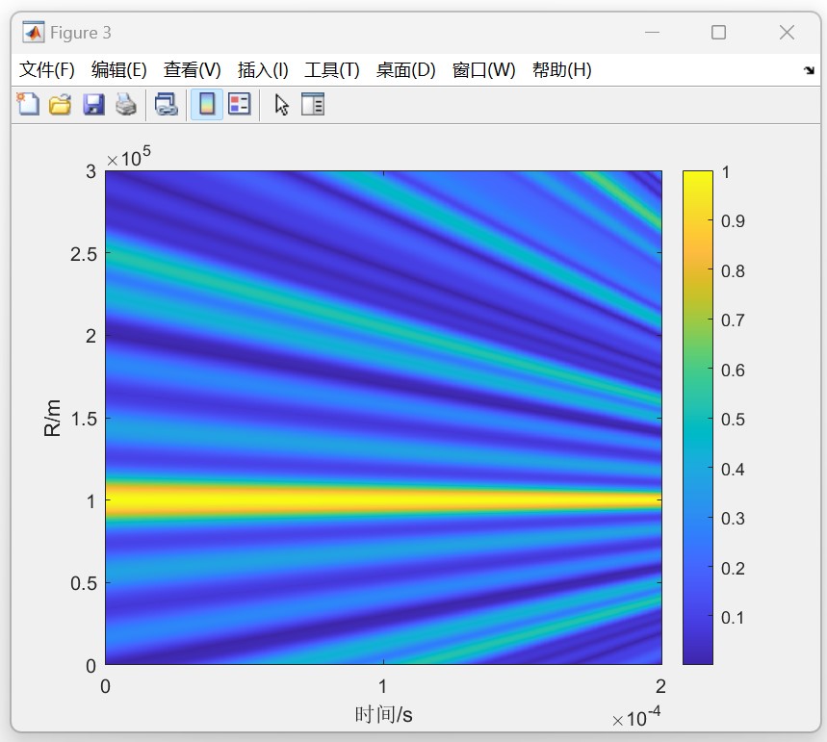827x742 pixels.
Task: Open the 窗口(W) menu
Action: point(483,69)
